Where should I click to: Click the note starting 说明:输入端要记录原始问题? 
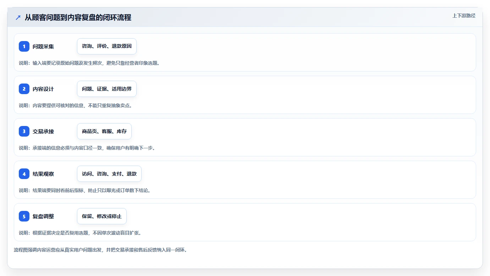[89, 63]
